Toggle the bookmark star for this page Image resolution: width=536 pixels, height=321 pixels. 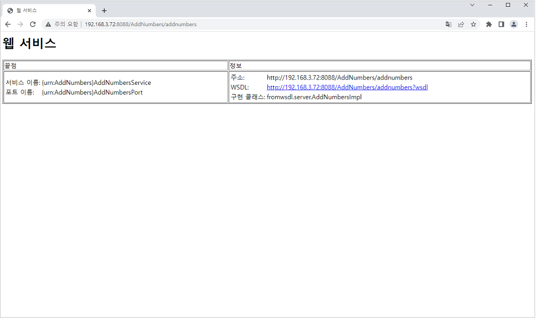click(x=473, y=24)
